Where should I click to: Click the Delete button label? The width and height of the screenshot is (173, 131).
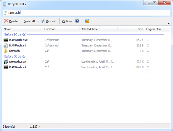click(13, 21)
